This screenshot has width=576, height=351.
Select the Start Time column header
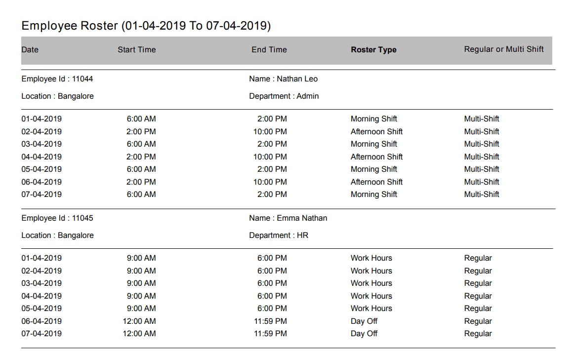pos(136,50)
